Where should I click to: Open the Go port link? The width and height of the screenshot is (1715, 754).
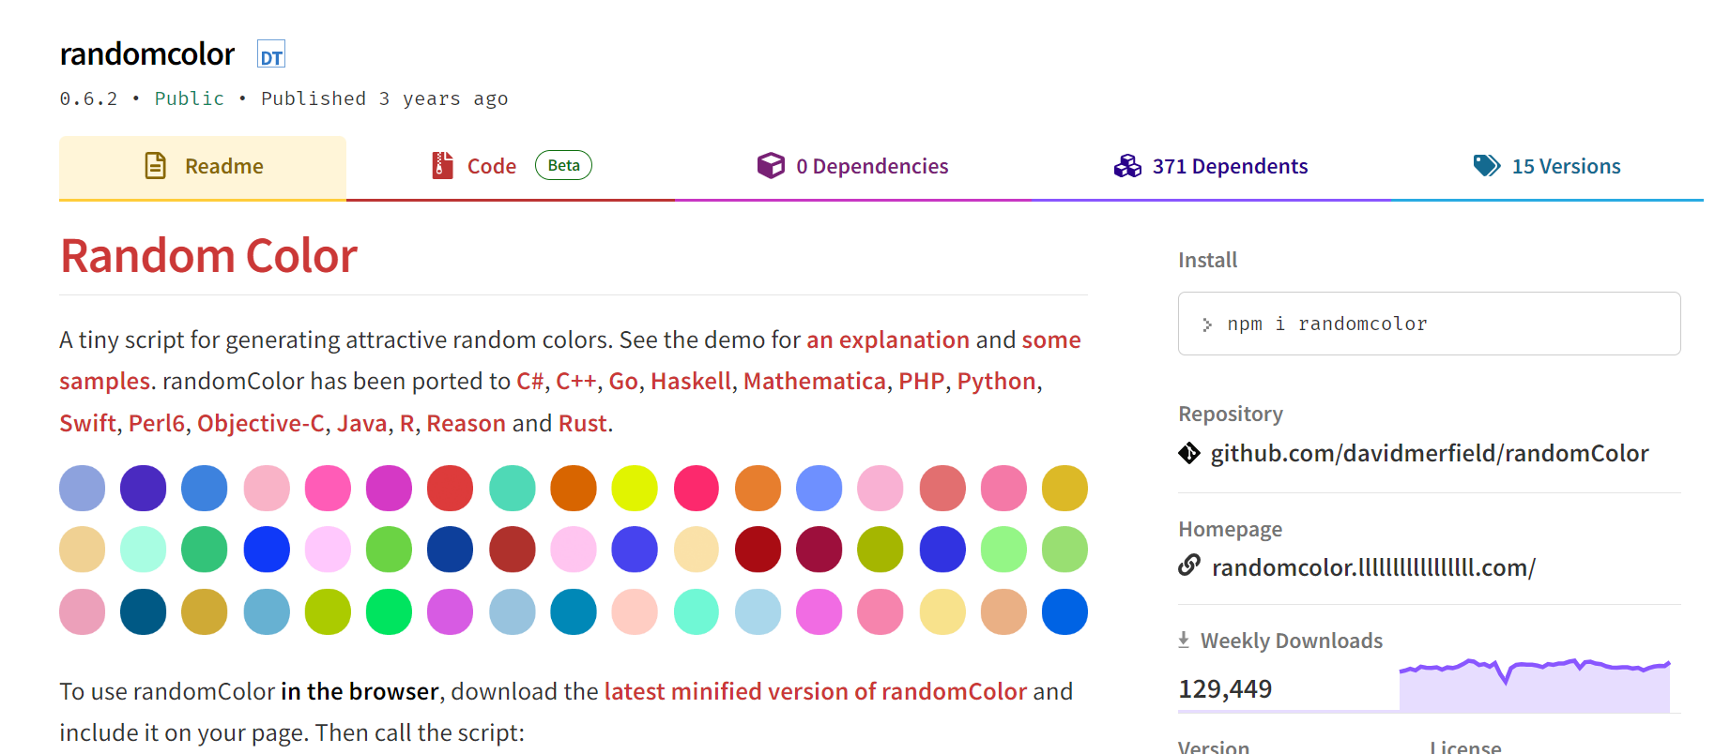point(623,381)
